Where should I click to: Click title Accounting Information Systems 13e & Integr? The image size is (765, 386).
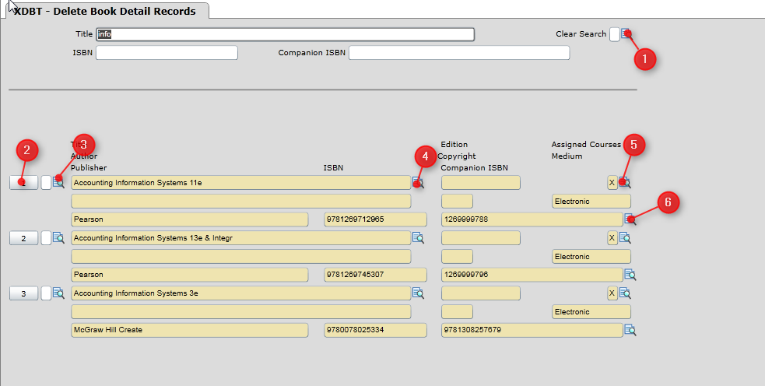click(x=241, y=238)
